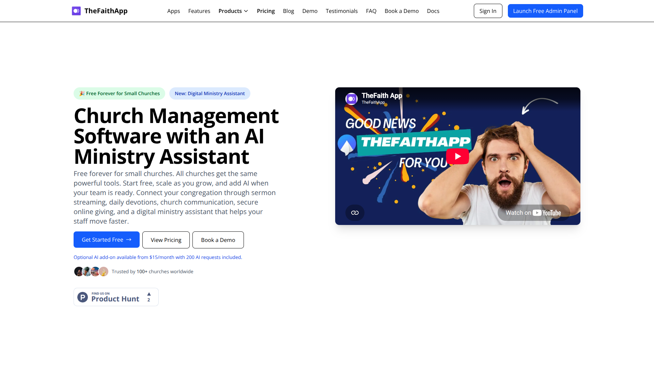
Task: Click the church avatars group
Action: (91, 272)
